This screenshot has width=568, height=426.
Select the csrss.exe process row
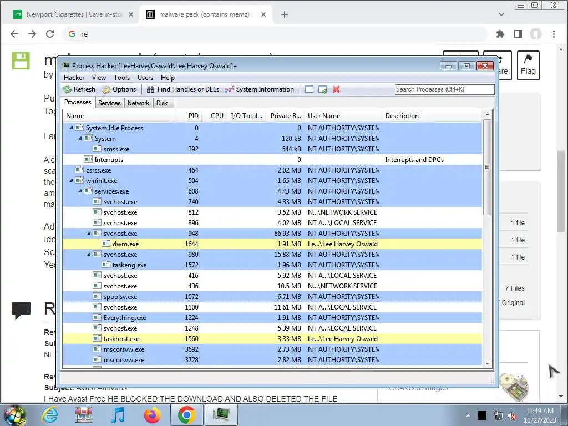pos(272,170)
